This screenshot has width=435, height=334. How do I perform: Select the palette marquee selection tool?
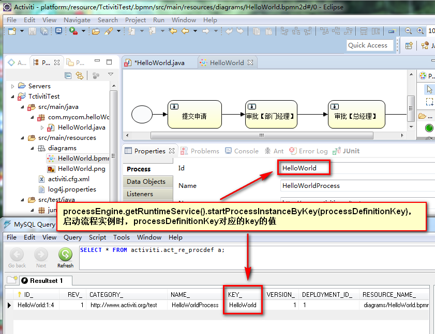pyautogui.click(x=429, y=102)
